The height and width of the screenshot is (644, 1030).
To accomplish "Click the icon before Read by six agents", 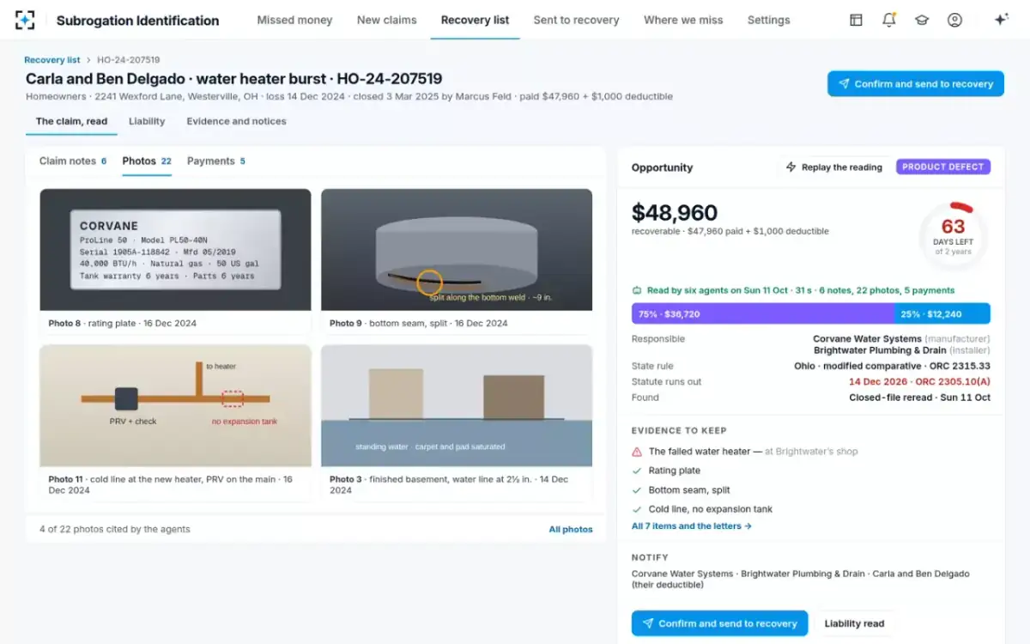I will pyautogui.click(x=637, y=290).
